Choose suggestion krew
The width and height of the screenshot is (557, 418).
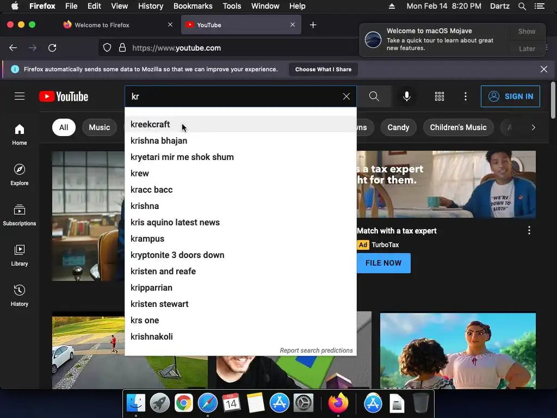[240, 174]
